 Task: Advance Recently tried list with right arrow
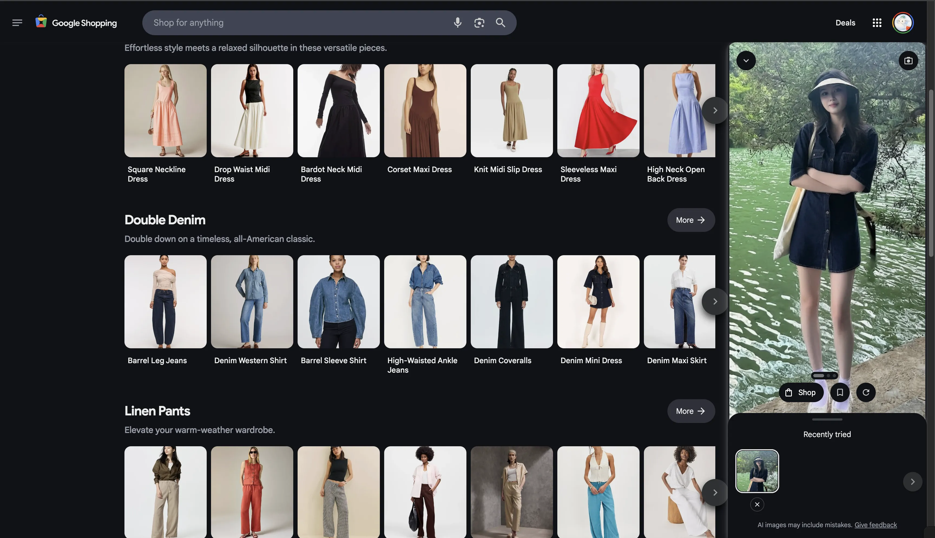coord(913,481)
